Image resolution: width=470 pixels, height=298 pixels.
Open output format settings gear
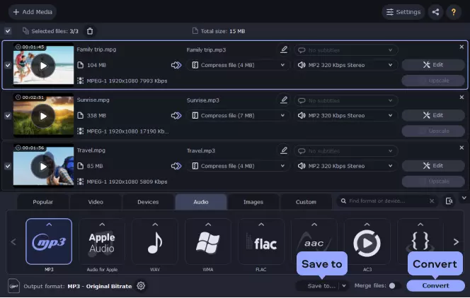coord(141,286)
